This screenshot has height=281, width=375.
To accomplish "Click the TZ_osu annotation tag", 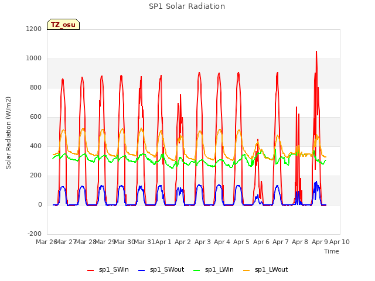I will [x=63, y=25].
